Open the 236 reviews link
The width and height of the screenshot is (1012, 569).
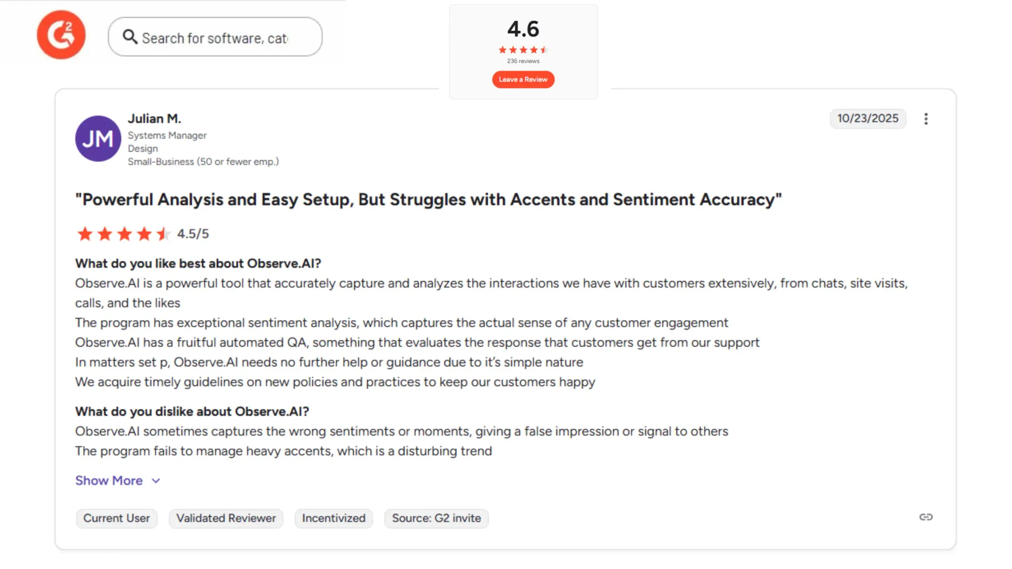tap(523, 61)
